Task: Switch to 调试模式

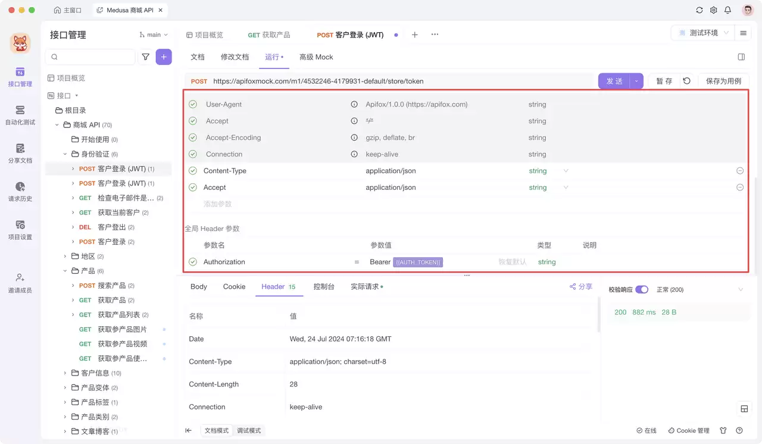Action: [x=249, y=430]
